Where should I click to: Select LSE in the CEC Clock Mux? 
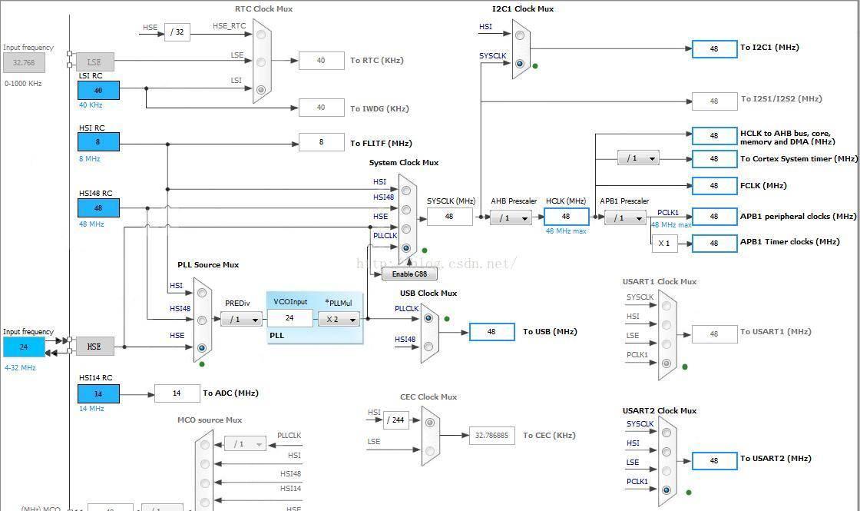[430, 451]
